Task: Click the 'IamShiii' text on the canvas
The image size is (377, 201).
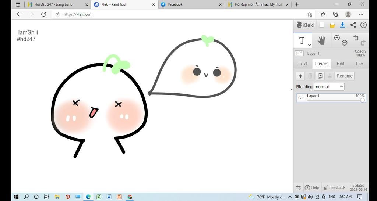Action: point(28,32)
